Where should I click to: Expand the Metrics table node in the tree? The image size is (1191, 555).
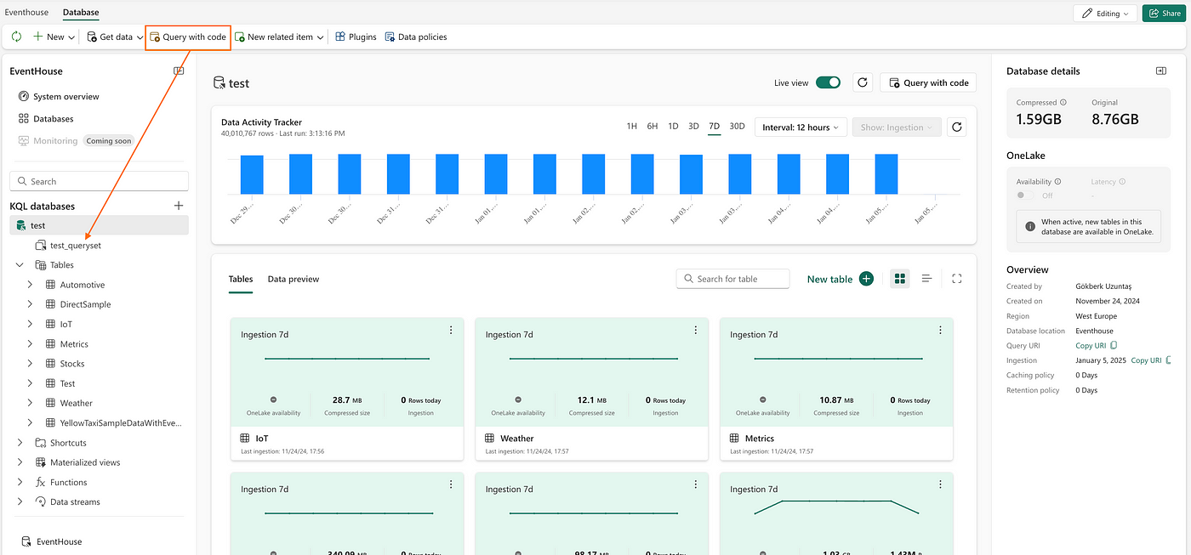(30, 344)
